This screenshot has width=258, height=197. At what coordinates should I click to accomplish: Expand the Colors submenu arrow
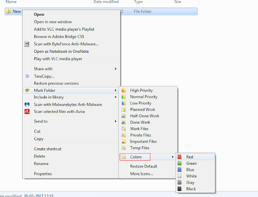pos(173,157)
